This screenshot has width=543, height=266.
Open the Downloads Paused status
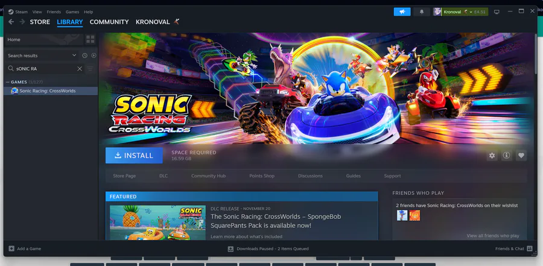[268, 249]
